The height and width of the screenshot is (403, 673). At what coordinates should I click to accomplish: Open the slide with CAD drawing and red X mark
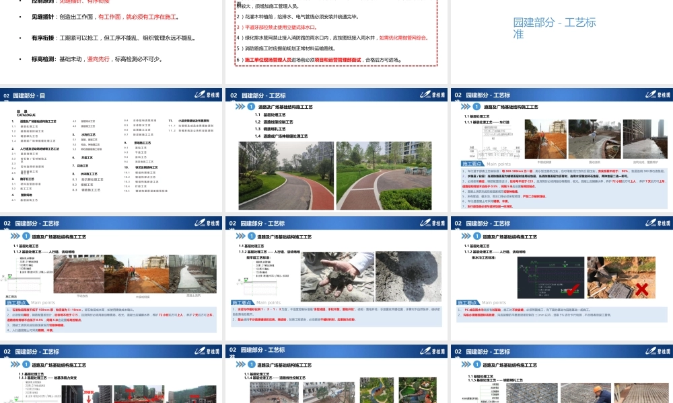coord(562,278)
